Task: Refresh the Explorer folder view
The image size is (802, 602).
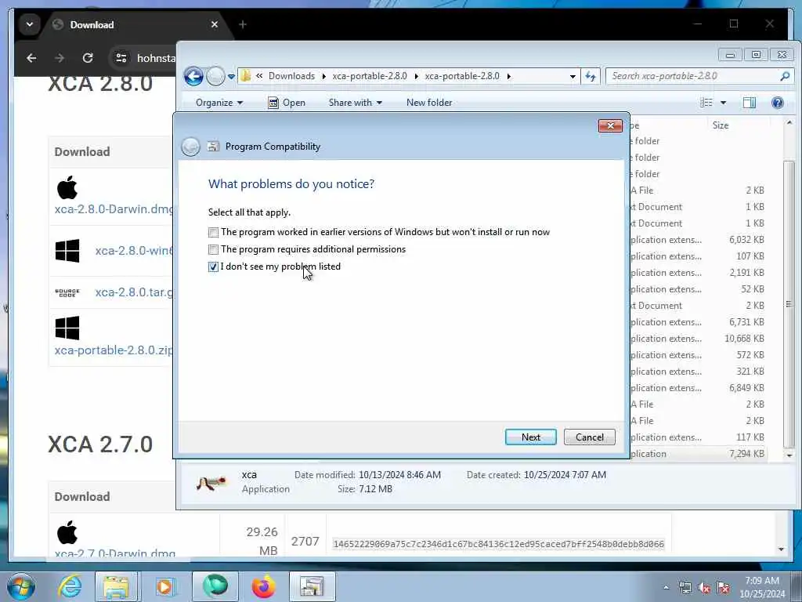Action: click(x=591, y=76)
